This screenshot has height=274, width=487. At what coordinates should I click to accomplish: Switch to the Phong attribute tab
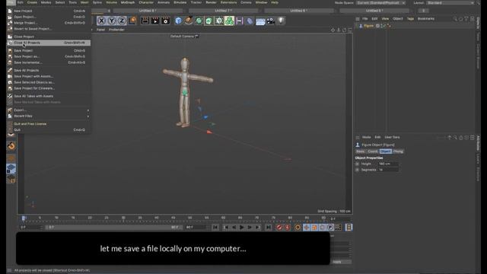click(x=398, y=151)
